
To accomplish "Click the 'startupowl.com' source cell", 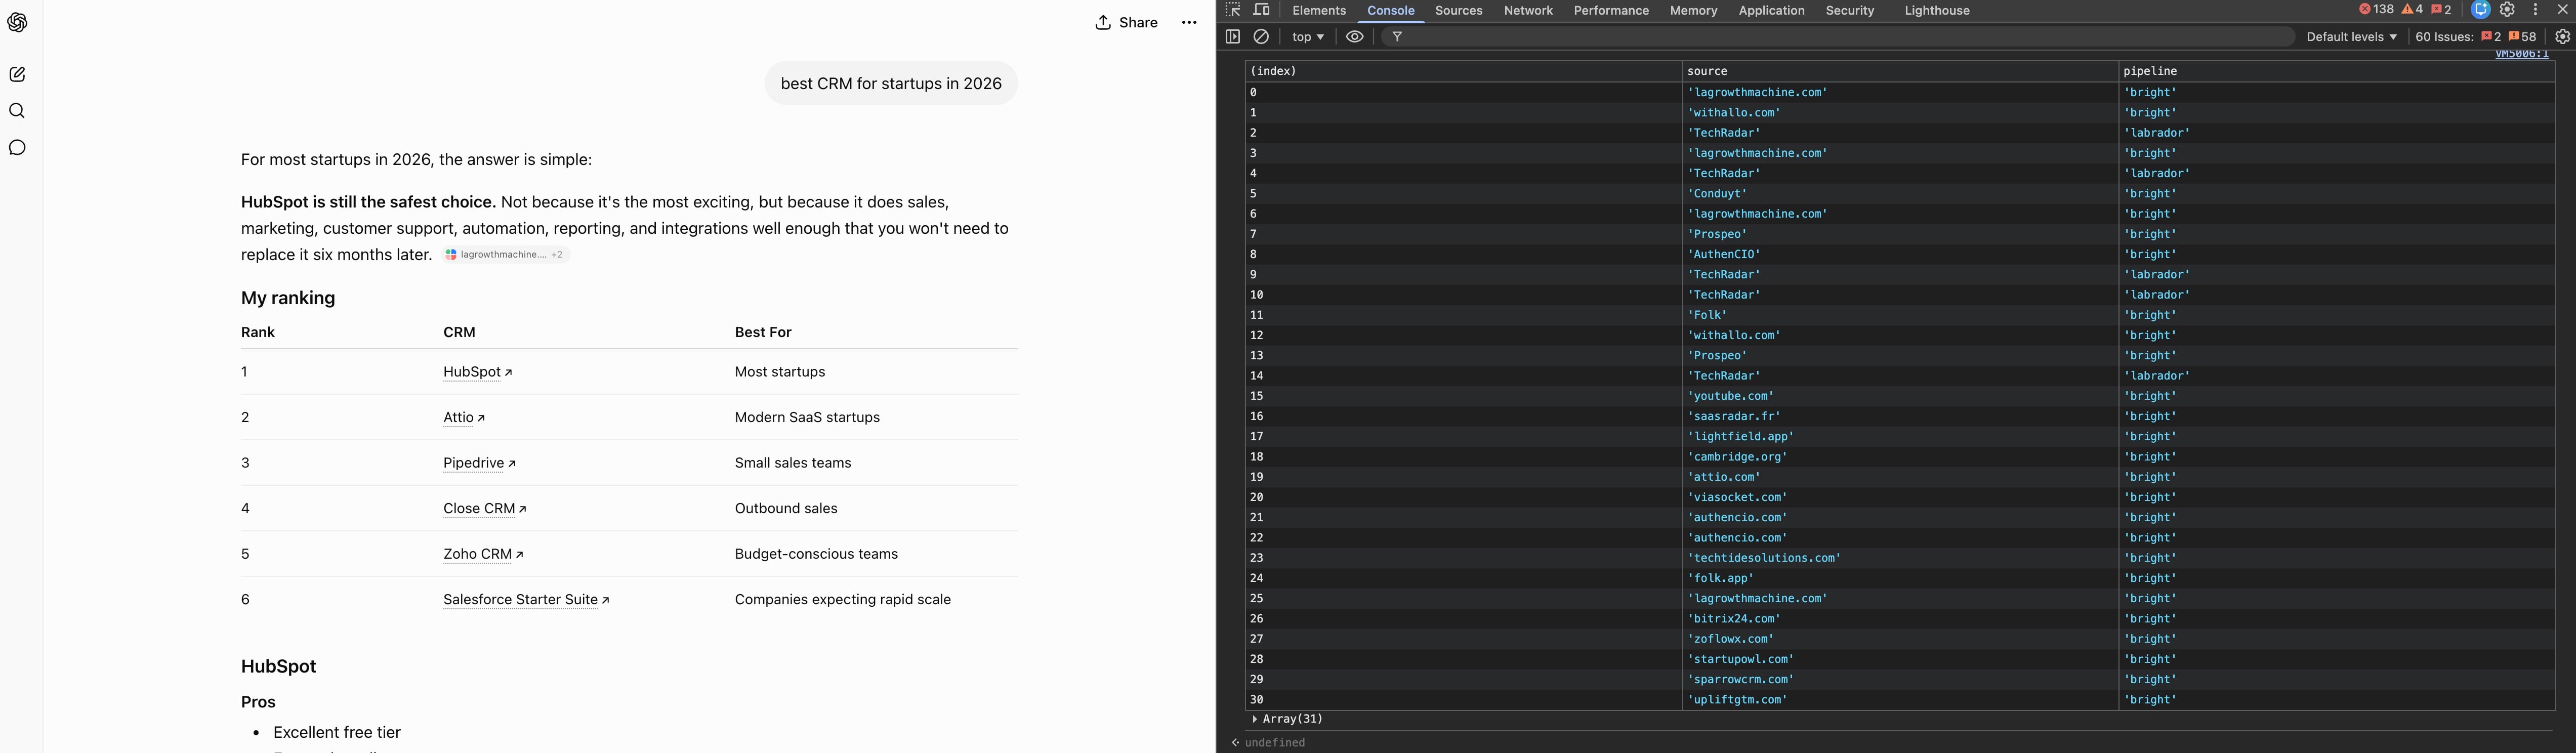I will tap(1900, 659).
